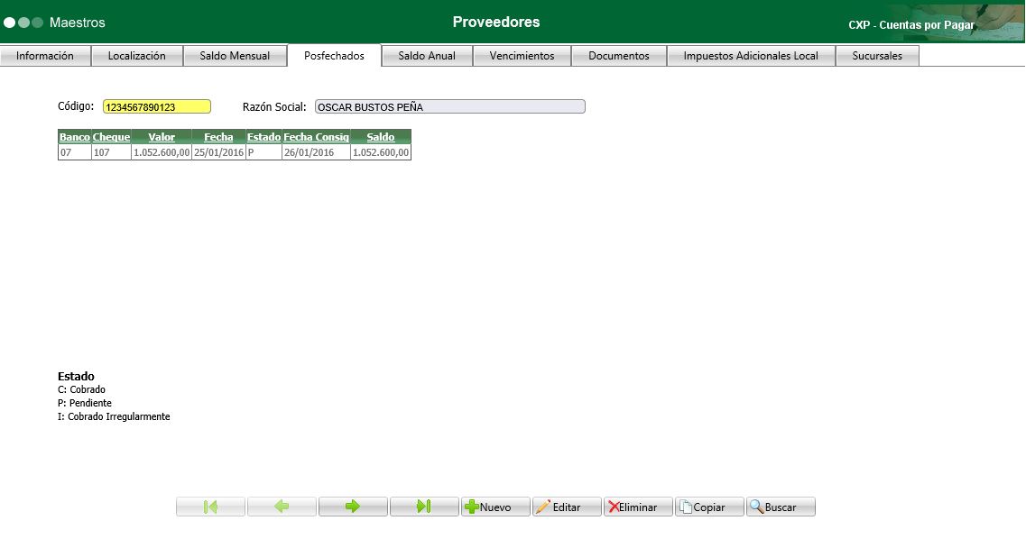Click the date cell 25/01/2016
Viewport: 1026px width, 539px height.
(x=218, y=152)
